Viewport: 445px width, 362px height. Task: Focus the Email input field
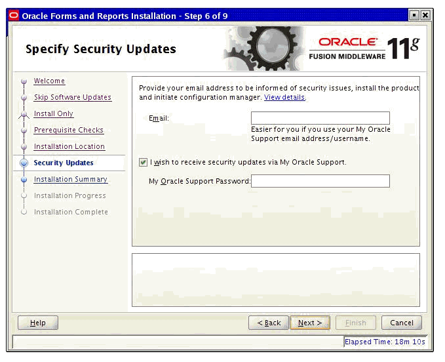pos(320,118)
